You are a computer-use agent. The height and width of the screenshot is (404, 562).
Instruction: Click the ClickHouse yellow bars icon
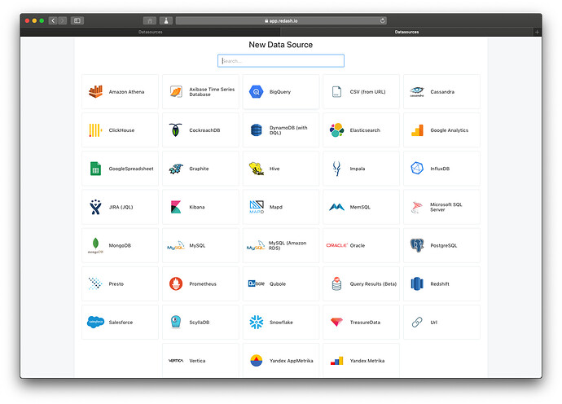[x=95, y=130]
